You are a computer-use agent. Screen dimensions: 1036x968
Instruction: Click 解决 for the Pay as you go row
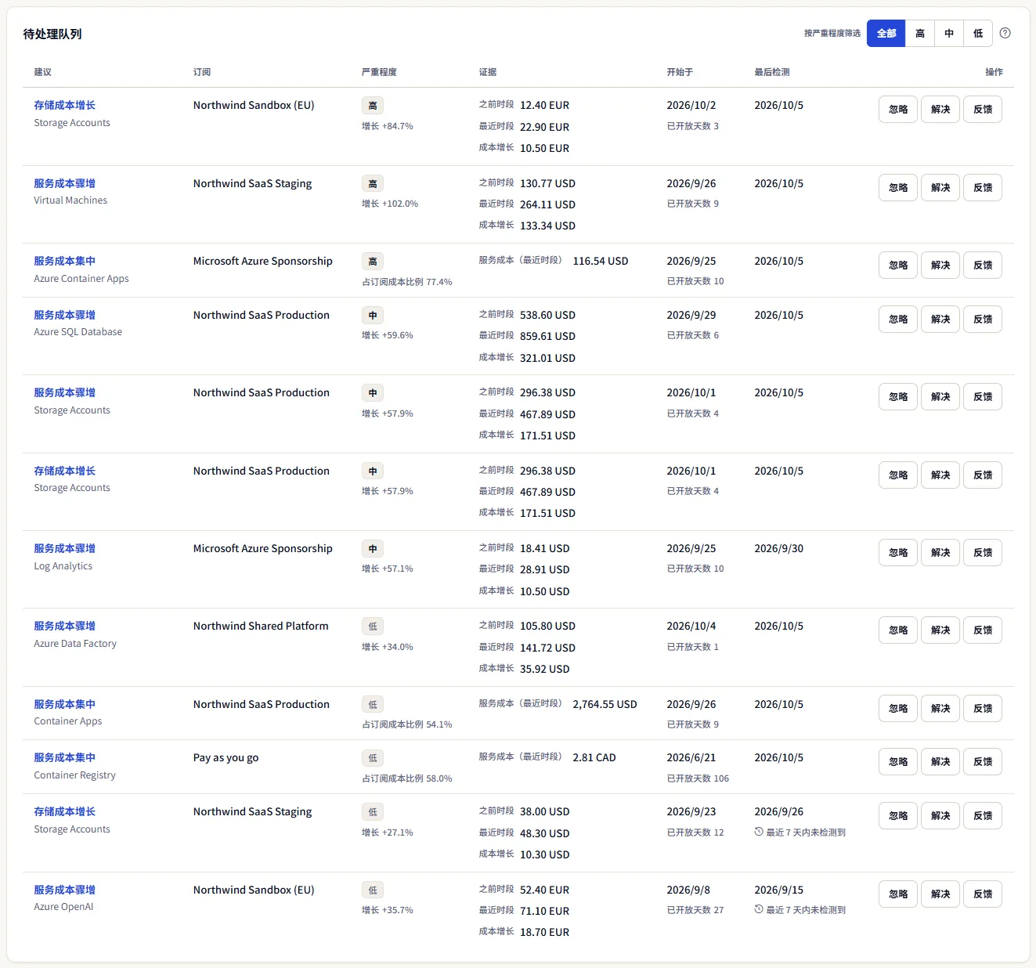[940, 761]
